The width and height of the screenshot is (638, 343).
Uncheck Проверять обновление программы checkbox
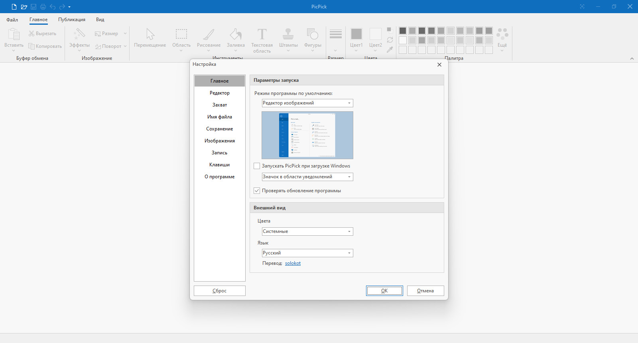(257, 191)
